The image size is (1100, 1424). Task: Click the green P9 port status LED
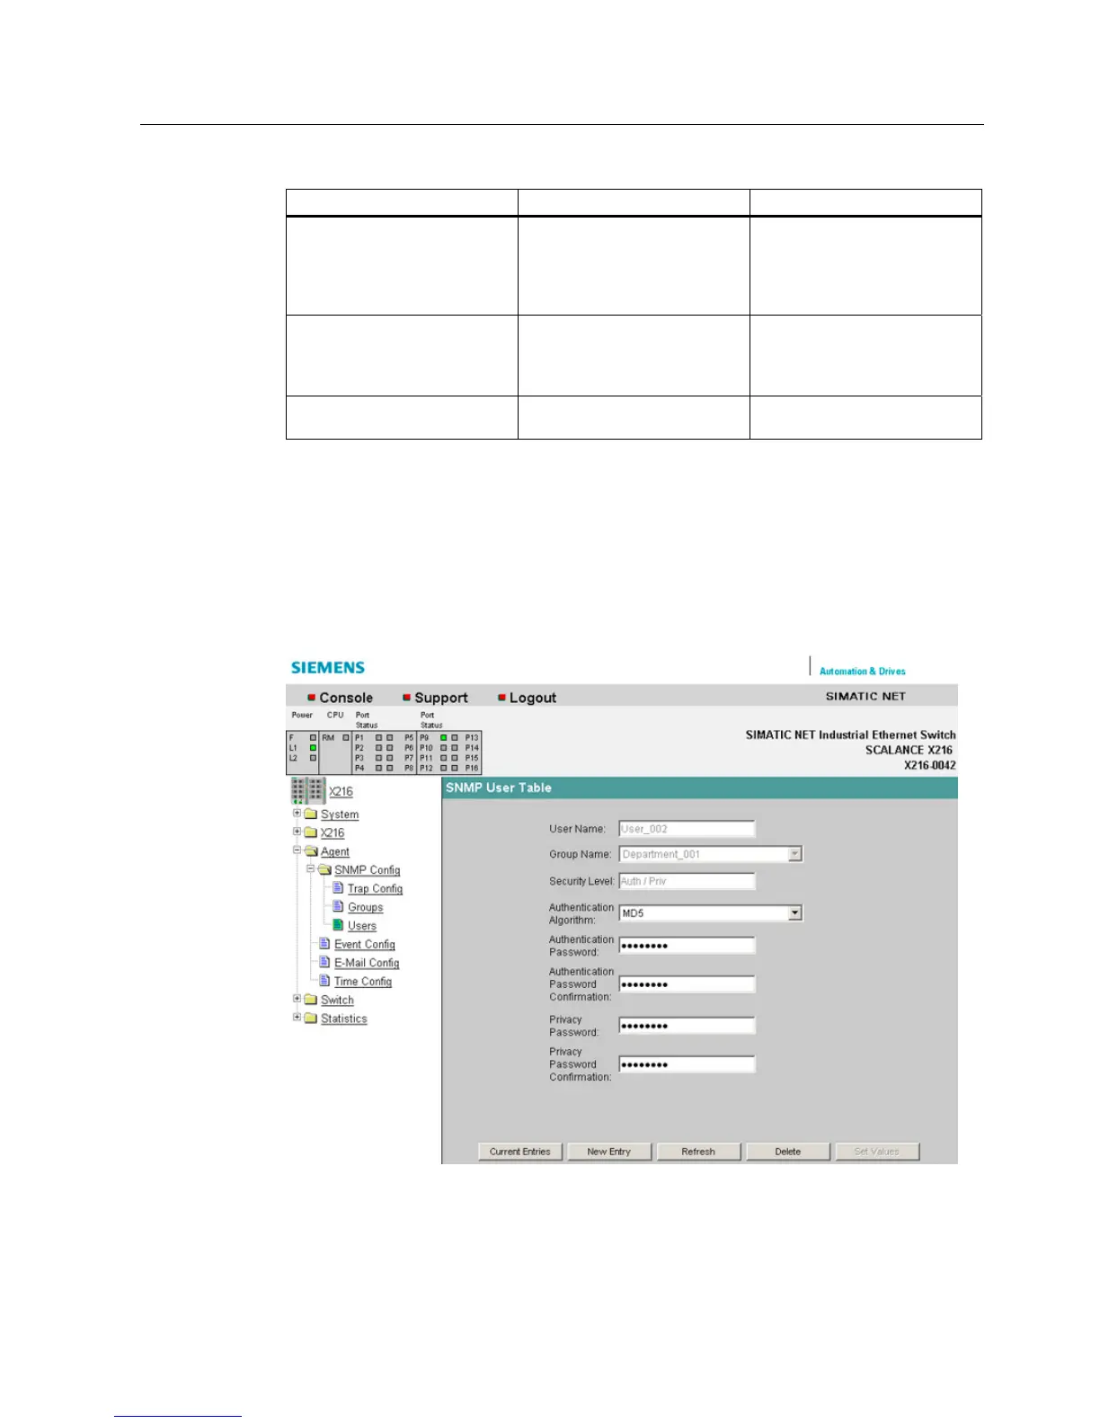[443, 737]
